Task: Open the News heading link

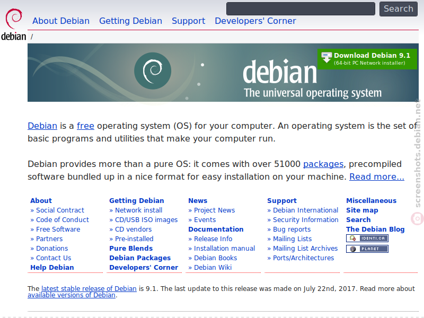Action: tap(198, 201)
